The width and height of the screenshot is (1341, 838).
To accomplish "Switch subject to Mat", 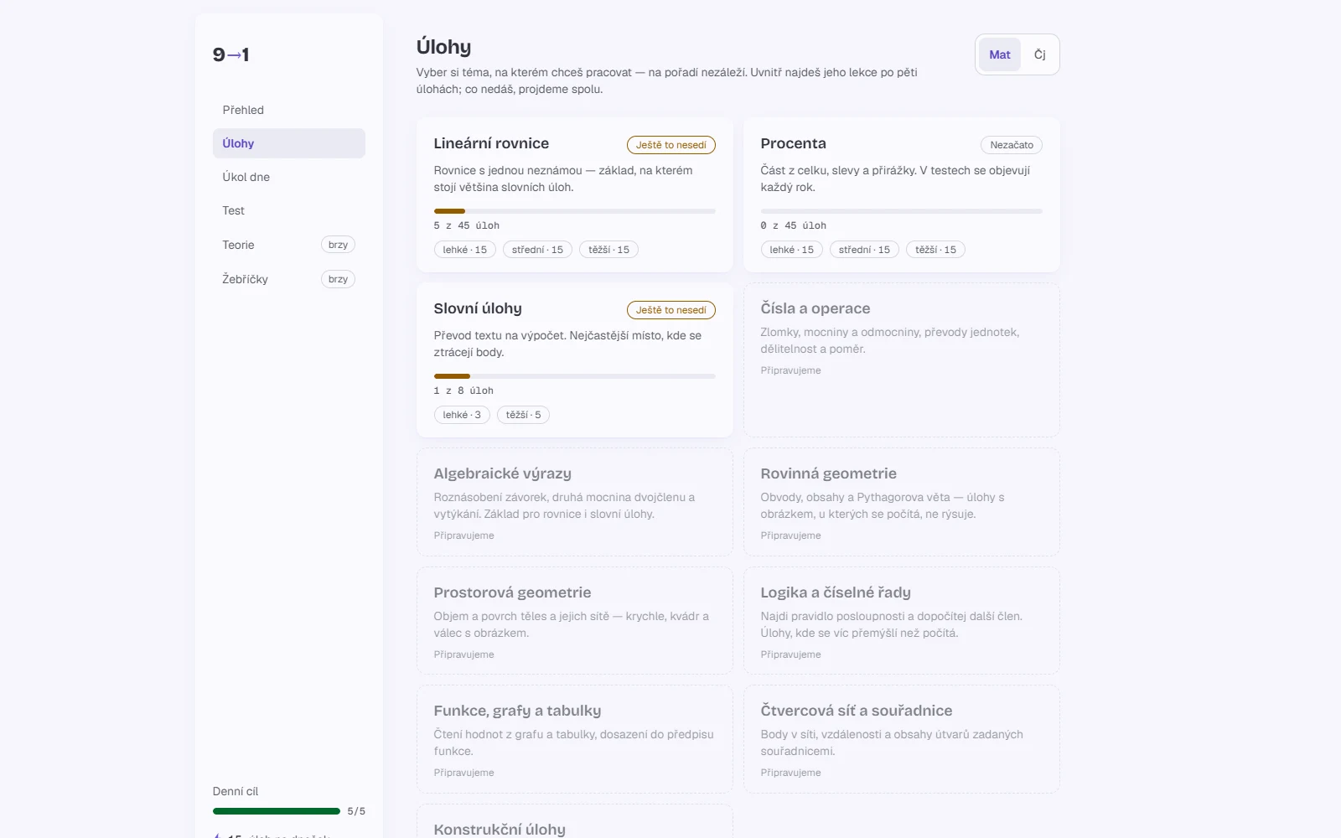I will (x=1000, y=54).
